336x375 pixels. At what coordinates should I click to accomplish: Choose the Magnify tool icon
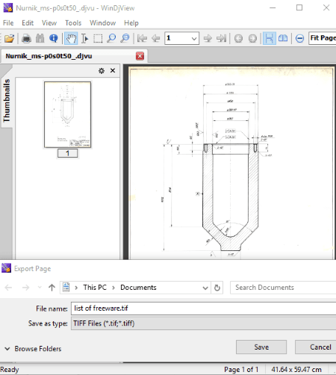[111, 38]
